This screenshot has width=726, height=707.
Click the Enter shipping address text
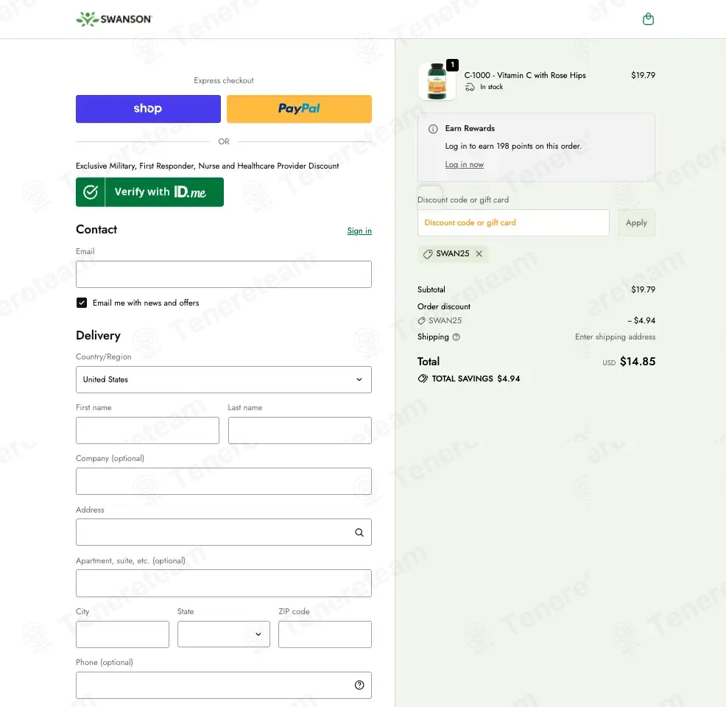click(x=616, y=337)
